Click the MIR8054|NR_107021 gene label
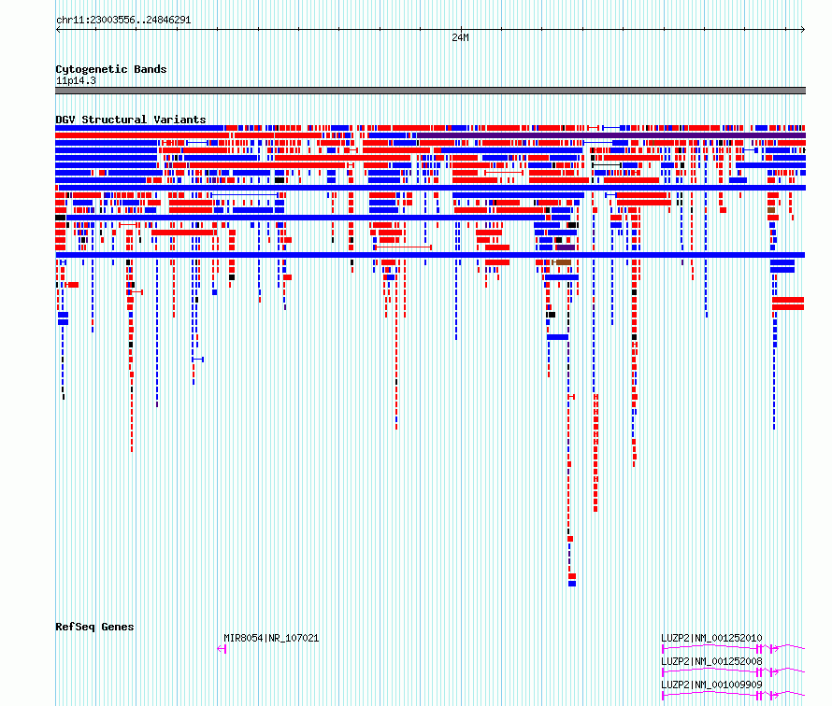The image size is (832, 706). (271, 638)
